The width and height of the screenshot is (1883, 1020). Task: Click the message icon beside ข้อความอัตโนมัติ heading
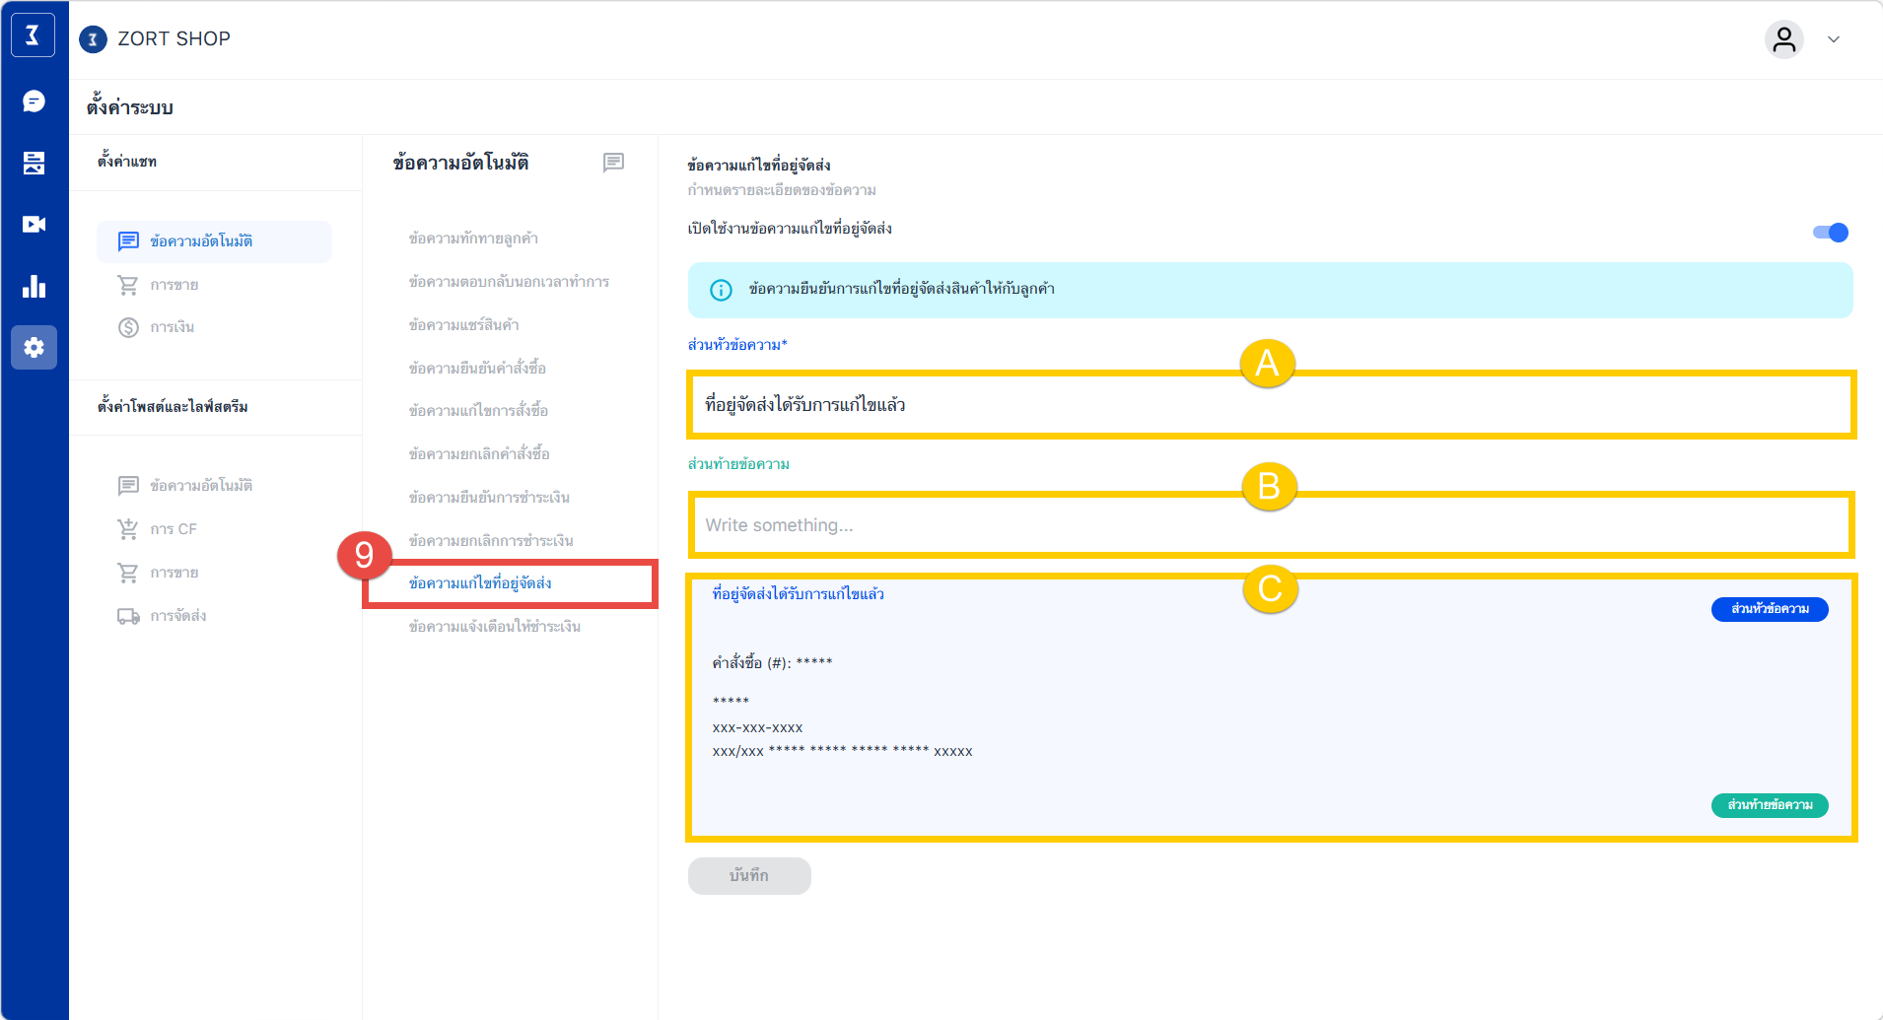613,163
